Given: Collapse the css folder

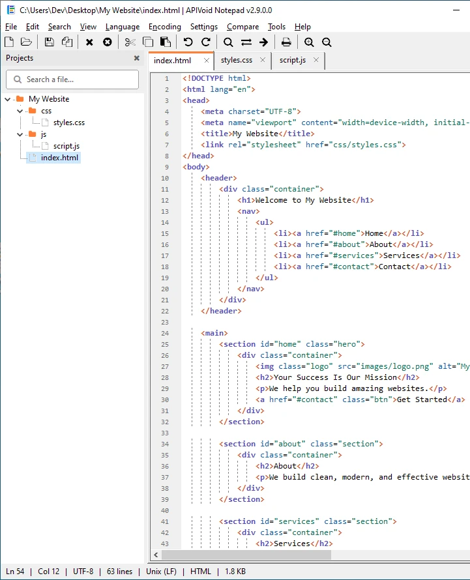Looking at the screenshot, I should (20, 111).
